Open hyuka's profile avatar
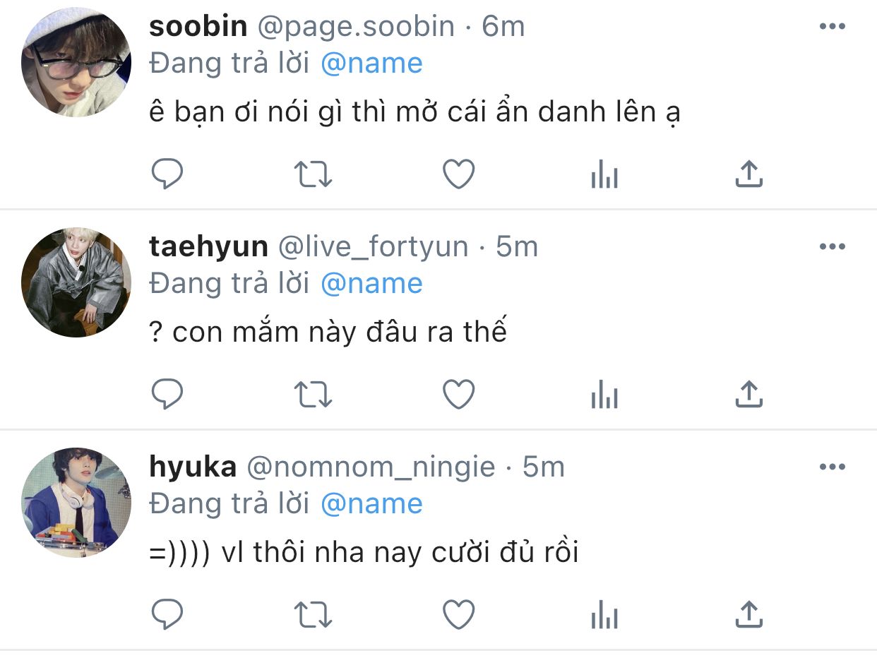The image size is (877, 658). pyautogui.click(x=76, y=503)
